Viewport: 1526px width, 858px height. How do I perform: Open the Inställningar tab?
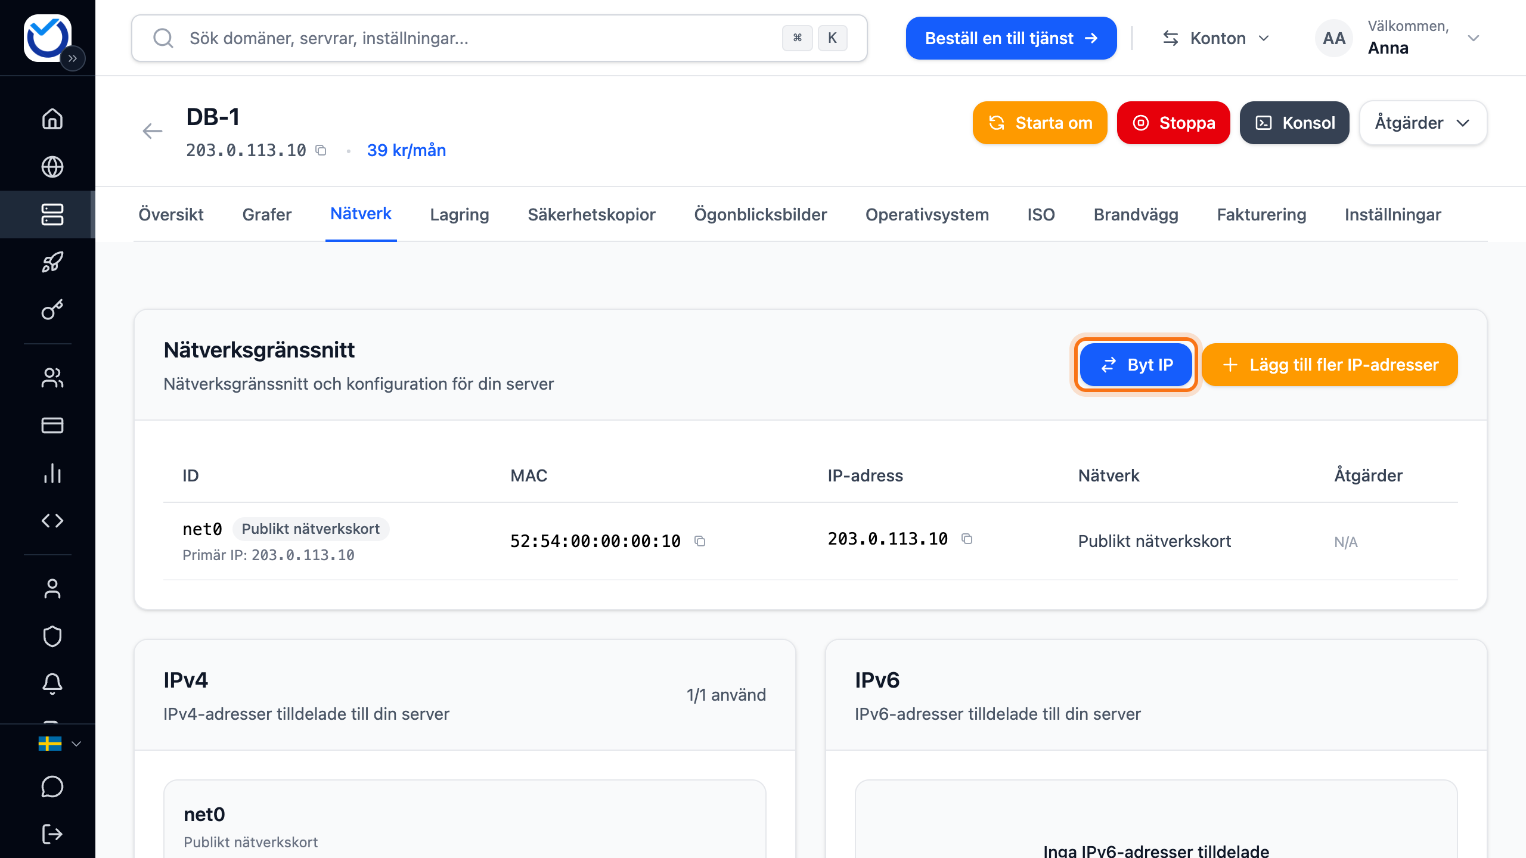(1393, 214)
